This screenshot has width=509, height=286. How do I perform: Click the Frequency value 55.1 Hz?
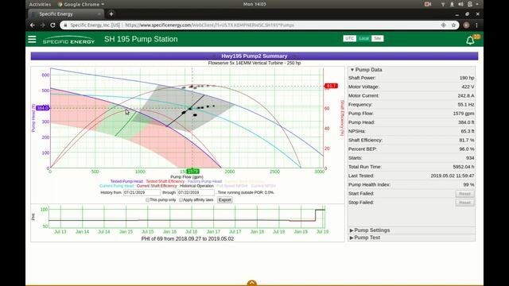click(467, 104)
